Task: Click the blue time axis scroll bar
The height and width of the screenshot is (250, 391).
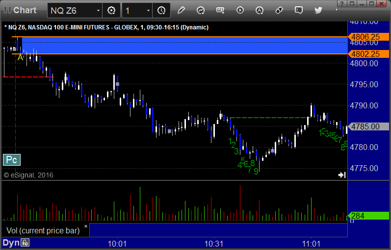Action: (218, 230)
